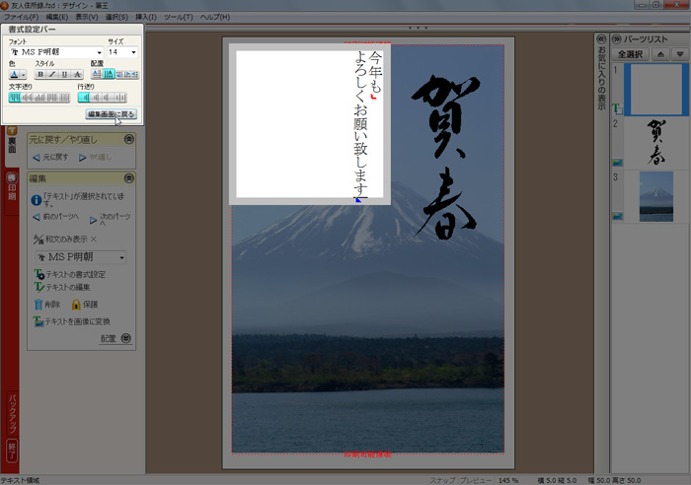Click the delete (削除) trash icon
691x485 pixels.
[38, 305]
